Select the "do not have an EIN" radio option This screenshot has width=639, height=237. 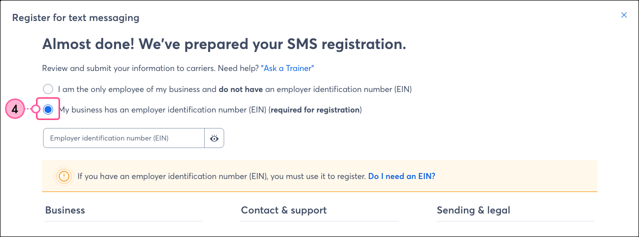(x=48, y=89)
